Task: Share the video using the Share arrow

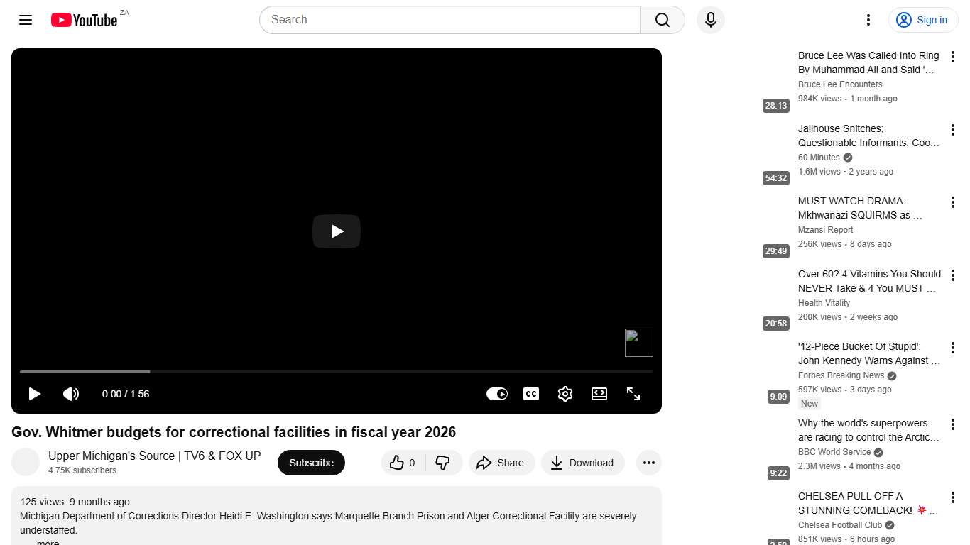Action: click(x=501, y=463)
